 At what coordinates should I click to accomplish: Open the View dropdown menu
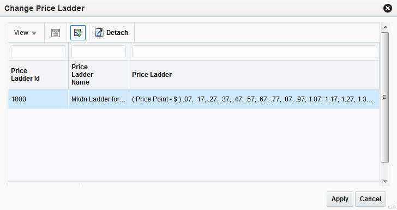pos(25,33)
